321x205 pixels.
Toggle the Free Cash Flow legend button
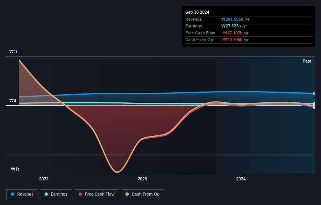click(97, 194)
